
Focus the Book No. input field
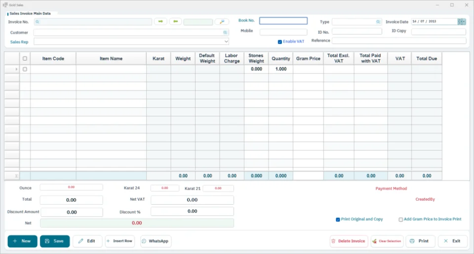pos(283,21)
